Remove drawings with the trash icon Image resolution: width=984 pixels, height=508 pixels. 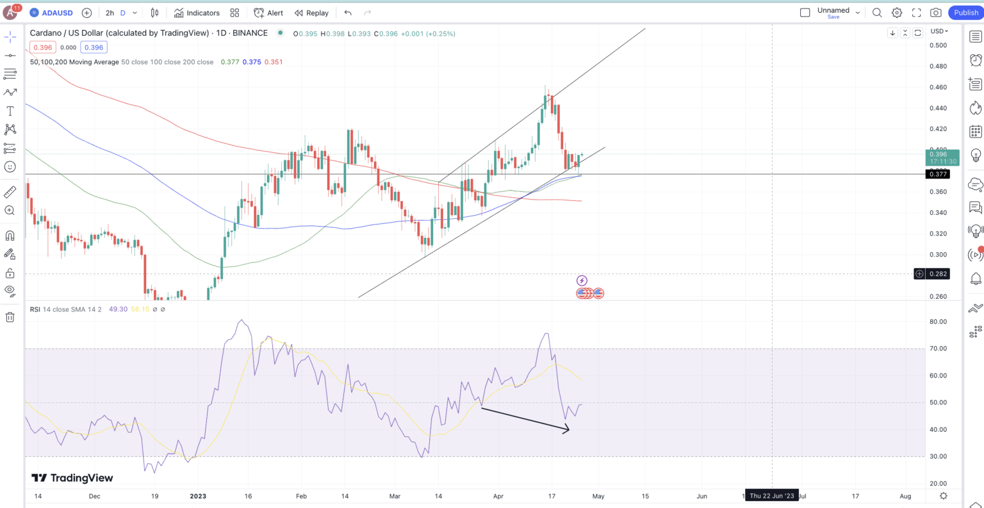pyautogui.click(x=10, y=317)
